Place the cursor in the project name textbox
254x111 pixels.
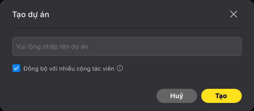tap(127, 46)
